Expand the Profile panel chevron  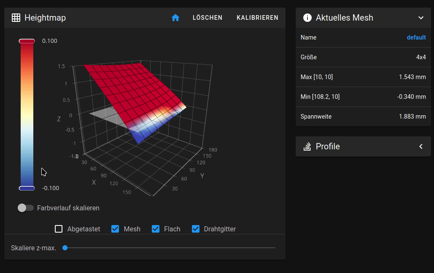click(x=421, y=146)
